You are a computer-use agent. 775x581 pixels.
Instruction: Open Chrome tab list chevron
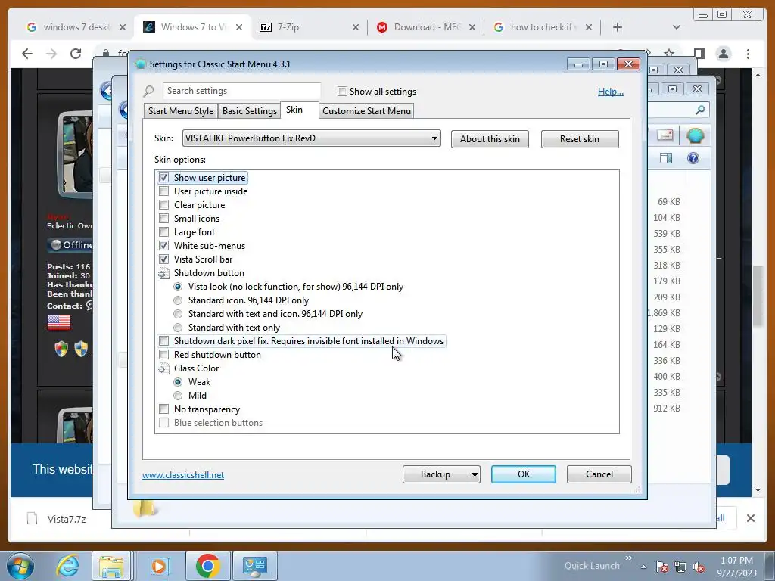point(677,27)
